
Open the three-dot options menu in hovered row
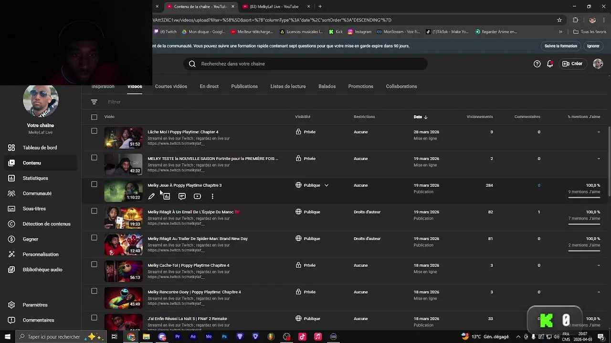212,196
